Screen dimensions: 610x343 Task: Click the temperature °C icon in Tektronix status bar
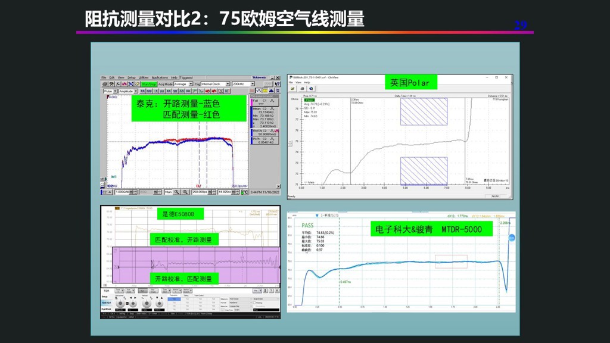click(x=244, y=192)
